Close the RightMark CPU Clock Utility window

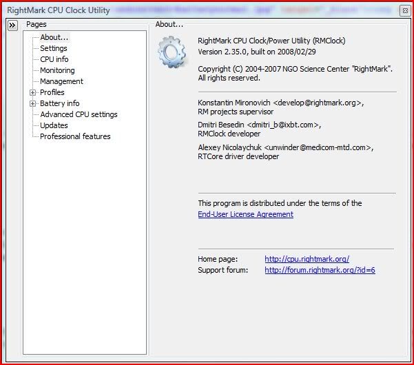pos(405,10)
